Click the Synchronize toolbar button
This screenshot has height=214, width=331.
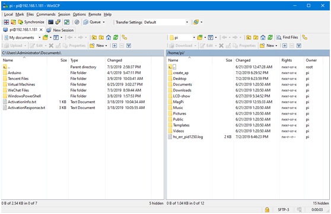[x=31, y=22]
